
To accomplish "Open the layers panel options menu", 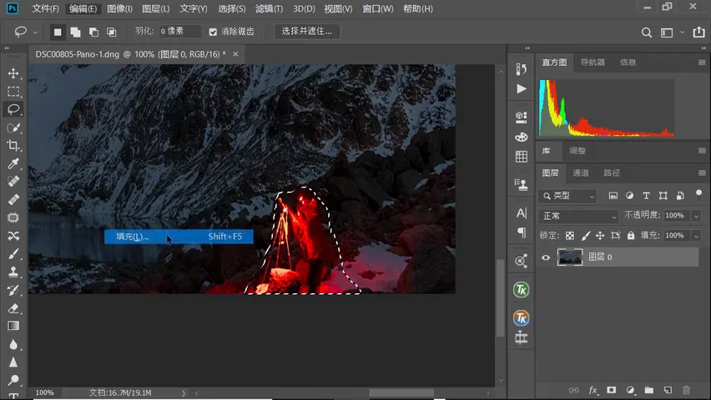I will coord(702,173).
